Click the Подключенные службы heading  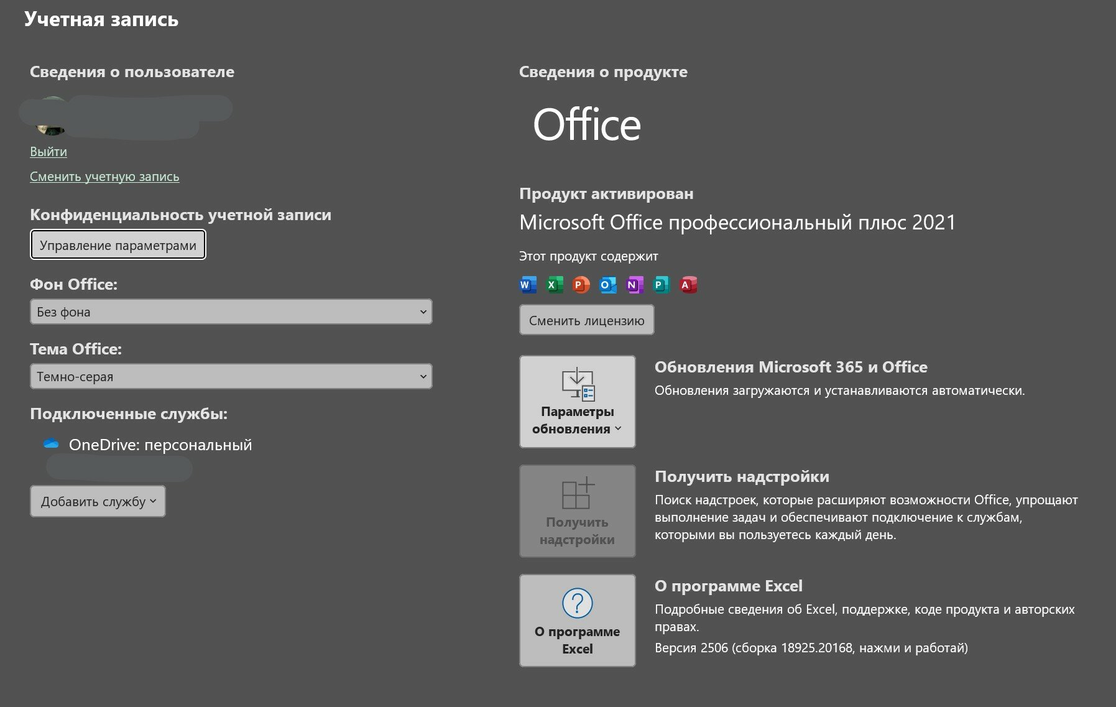point(129,414)
